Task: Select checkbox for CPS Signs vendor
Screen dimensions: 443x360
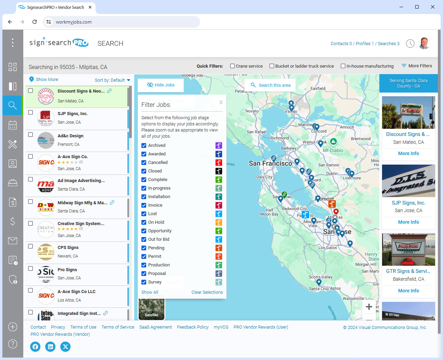Action: coord(30,246)
